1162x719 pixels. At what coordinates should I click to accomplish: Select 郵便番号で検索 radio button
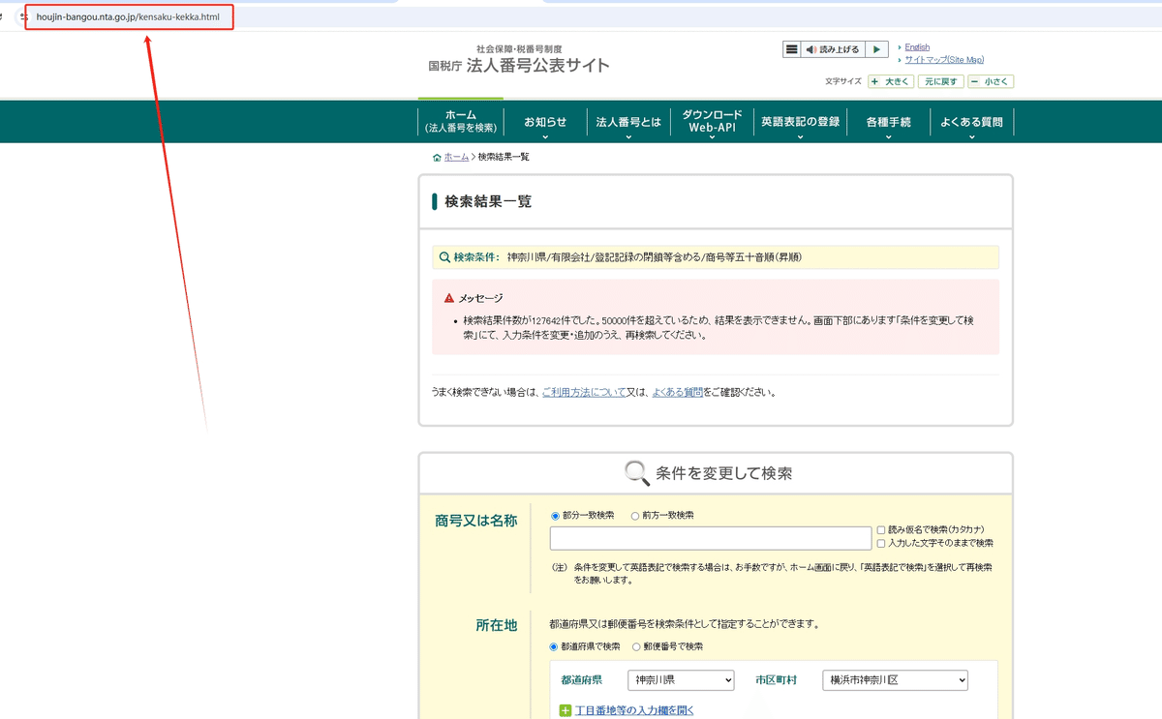pyautogui.click(x=637, y=646)
